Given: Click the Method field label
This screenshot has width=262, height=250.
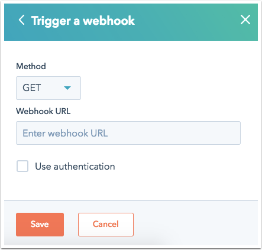Looking at the screenshot, I should [x=31, y=66].
